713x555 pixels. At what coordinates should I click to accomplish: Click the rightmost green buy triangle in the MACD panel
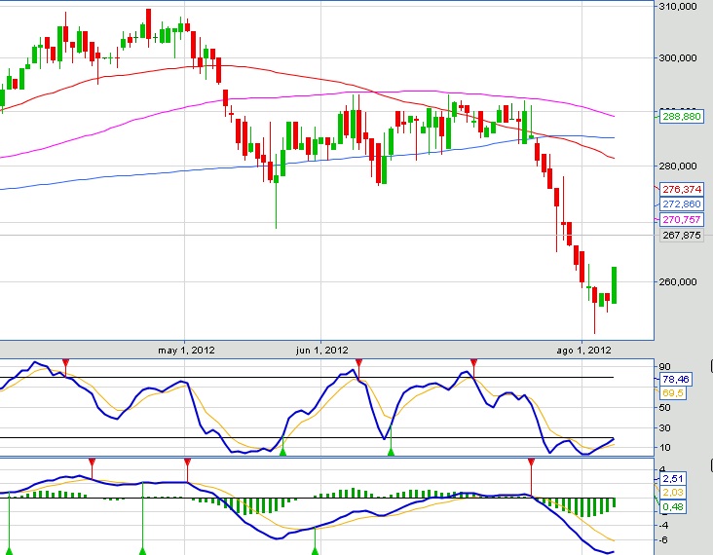[x=315, y=551]
